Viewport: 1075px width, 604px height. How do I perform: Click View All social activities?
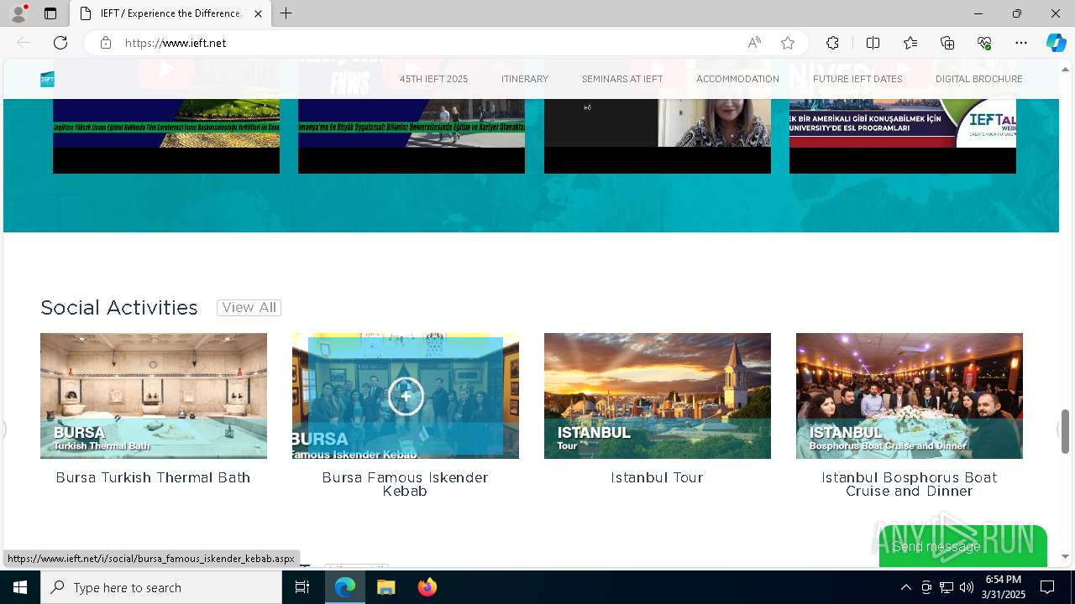pyautogui.click(x=249, y=308)
